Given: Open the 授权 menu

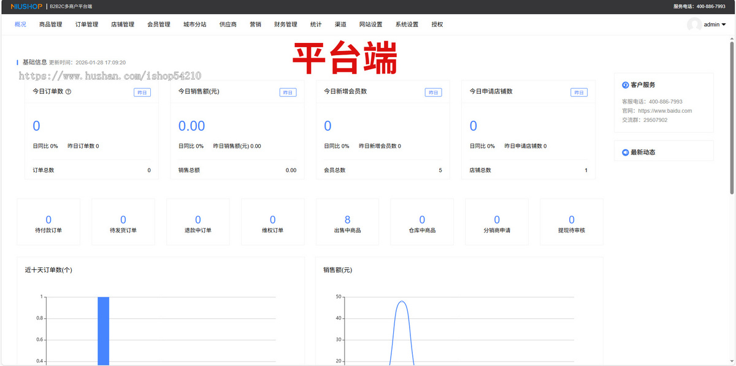Looking at the screenshot, I should pos(437,25).
